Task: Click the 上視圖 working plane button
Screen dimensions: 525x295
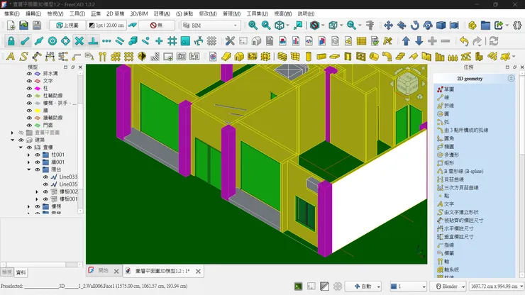Action: tap(67, 26)
